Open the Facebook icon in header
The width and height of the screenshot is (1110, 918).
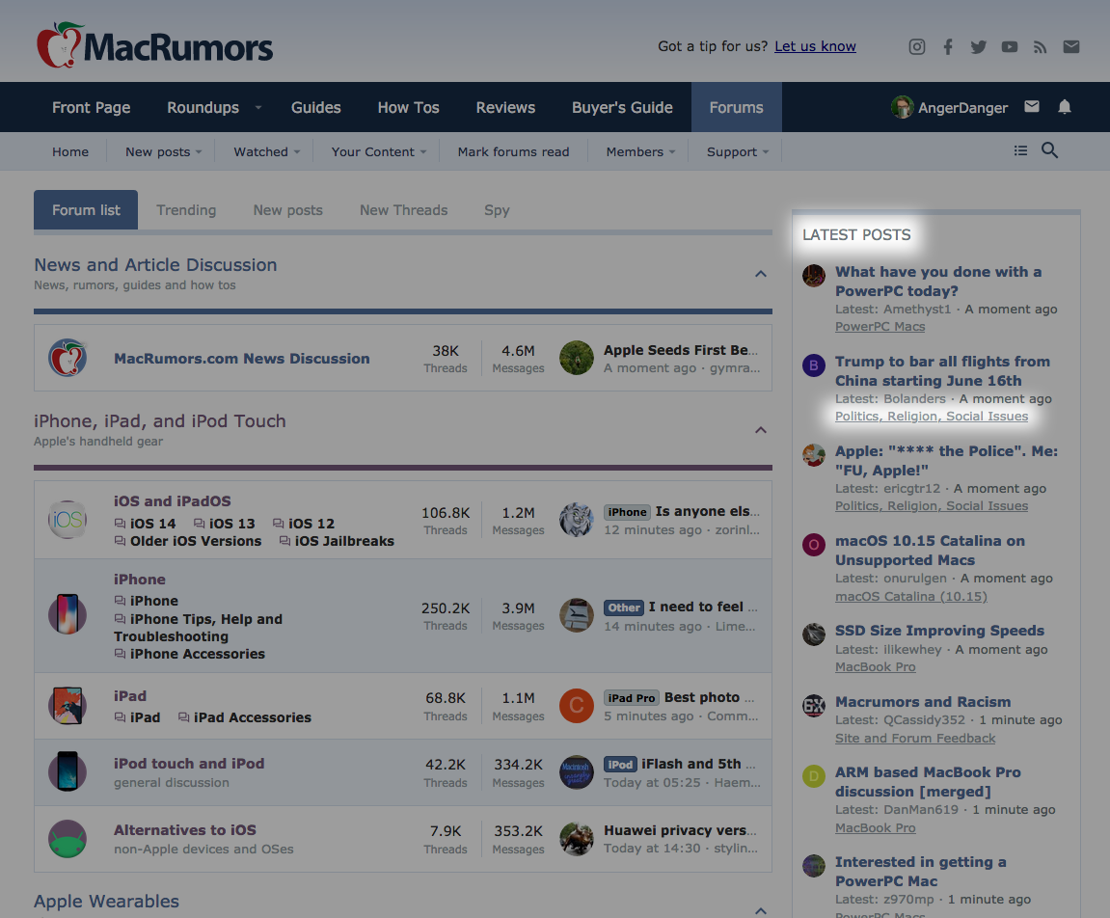(x=948, y=46)
